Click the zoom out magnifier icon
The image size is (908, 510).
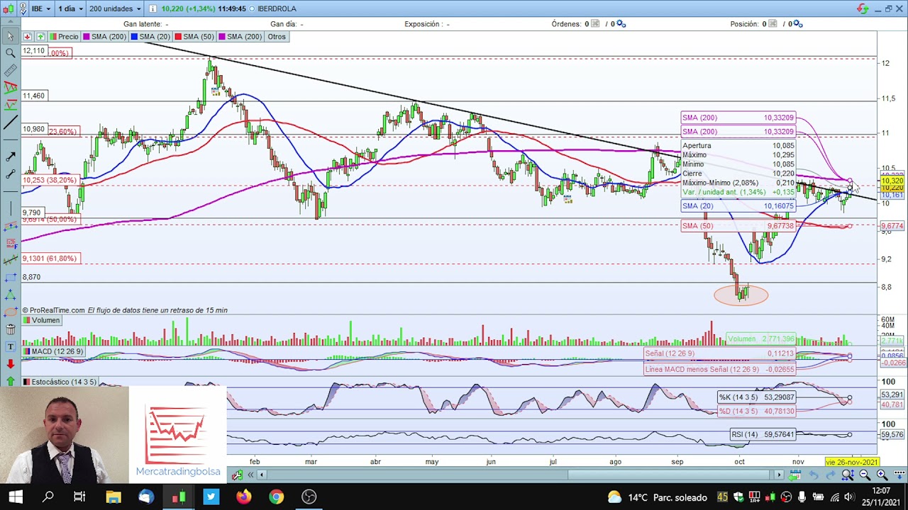pyautogui.click(x=865, y=475)
